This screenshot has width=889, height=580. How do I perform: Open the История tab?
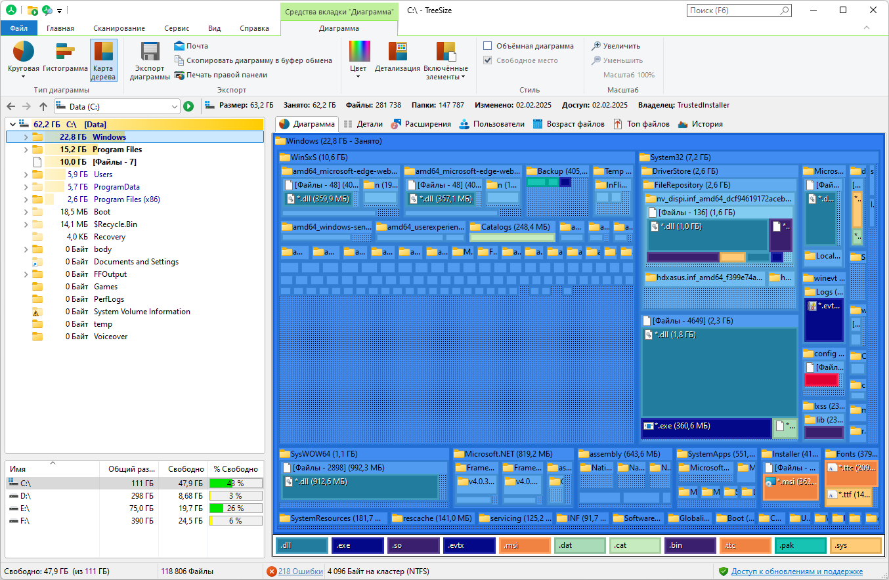701,124
